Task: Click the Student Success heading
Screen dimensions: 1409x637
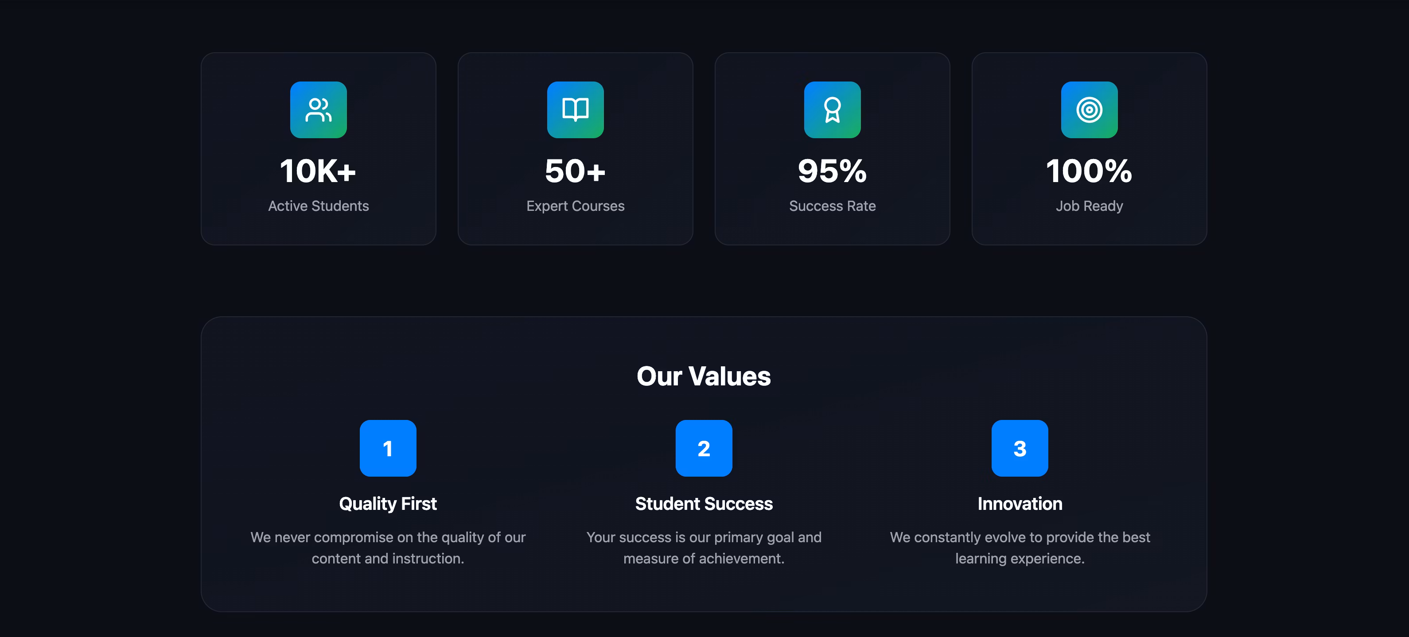Action: click(x=704, y=504)
